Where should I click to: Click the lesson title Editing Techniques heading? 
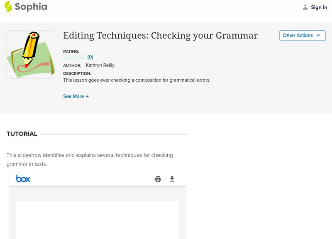160,36
